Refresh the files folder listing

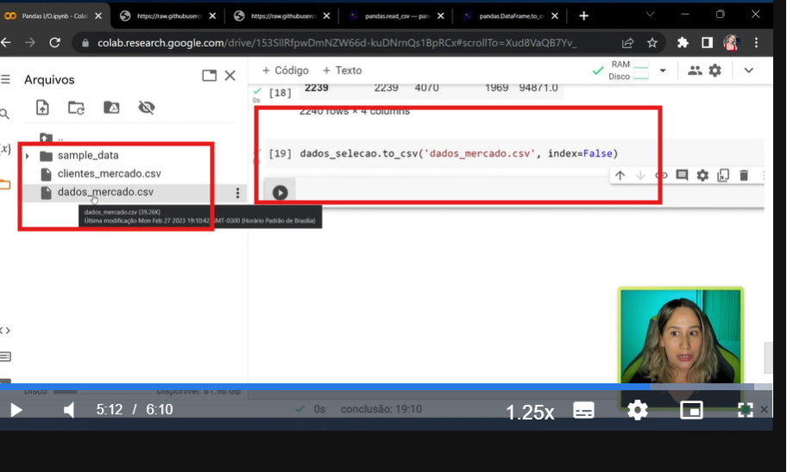[x=76, y=107]
